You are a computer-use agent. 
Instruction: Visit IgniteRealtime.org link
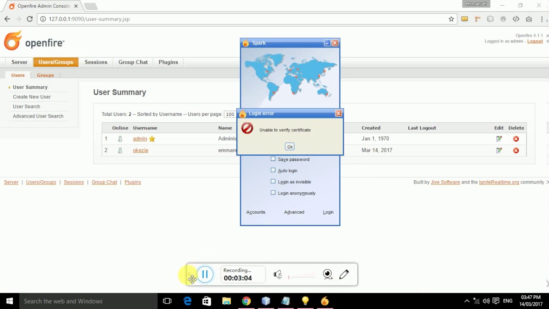tap(499, 182)
